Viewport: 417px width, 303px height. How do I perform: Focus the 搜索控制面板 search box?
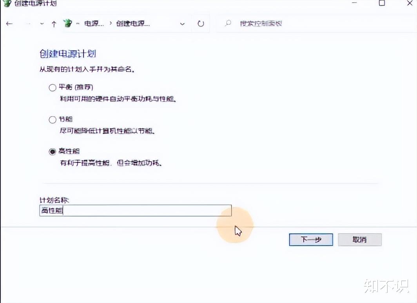(317, 23)
